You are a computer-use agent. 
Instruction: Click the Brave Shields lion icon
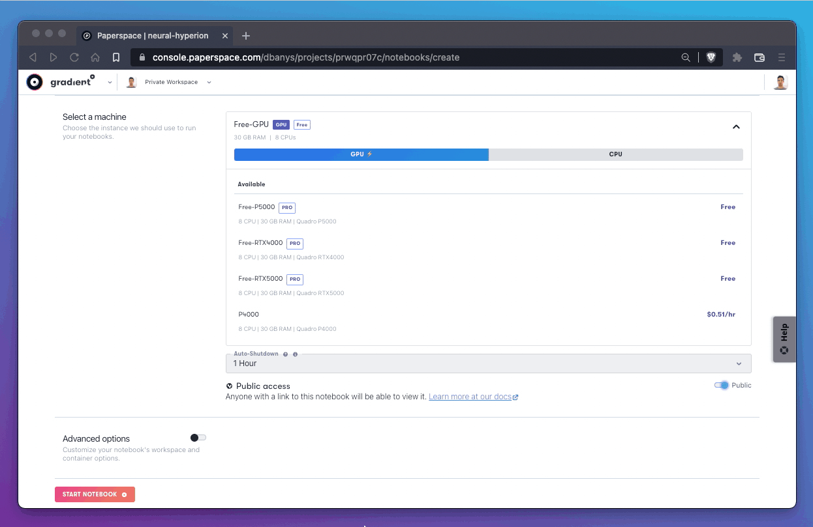click(711, 57)
